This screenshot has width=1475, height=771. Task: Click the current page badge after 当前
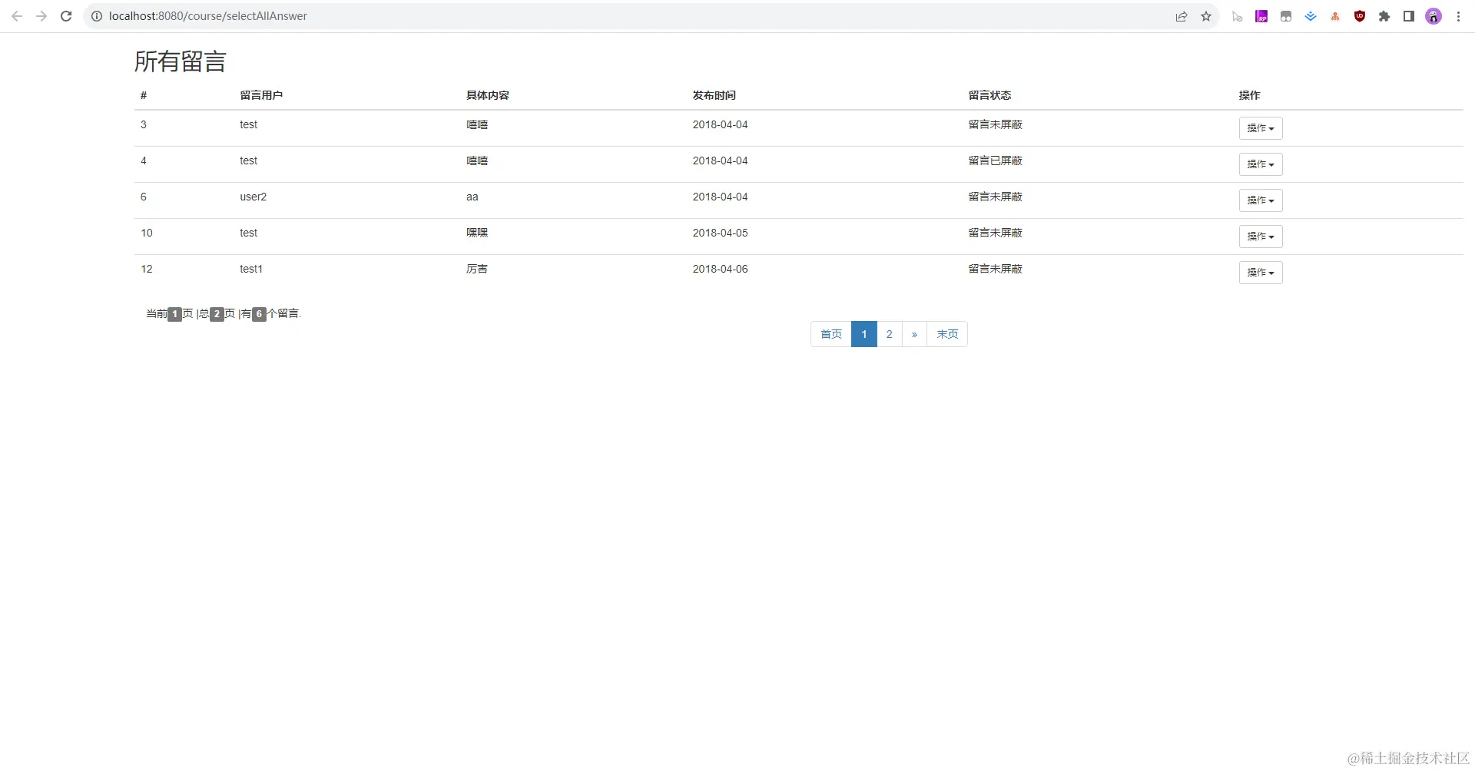(x=175, y=314)
